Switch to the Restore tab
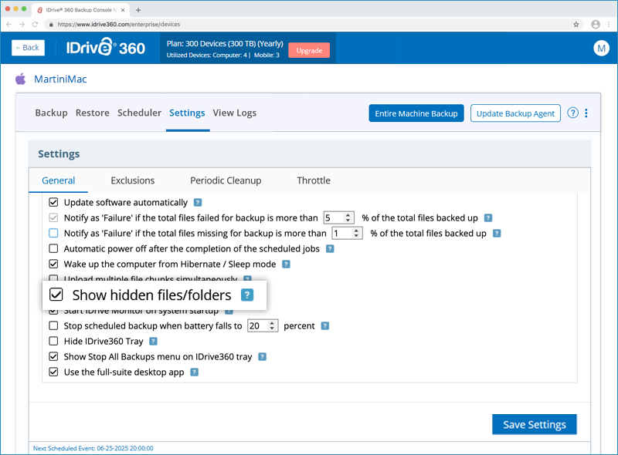618x455 pixels. pos(93,113)
